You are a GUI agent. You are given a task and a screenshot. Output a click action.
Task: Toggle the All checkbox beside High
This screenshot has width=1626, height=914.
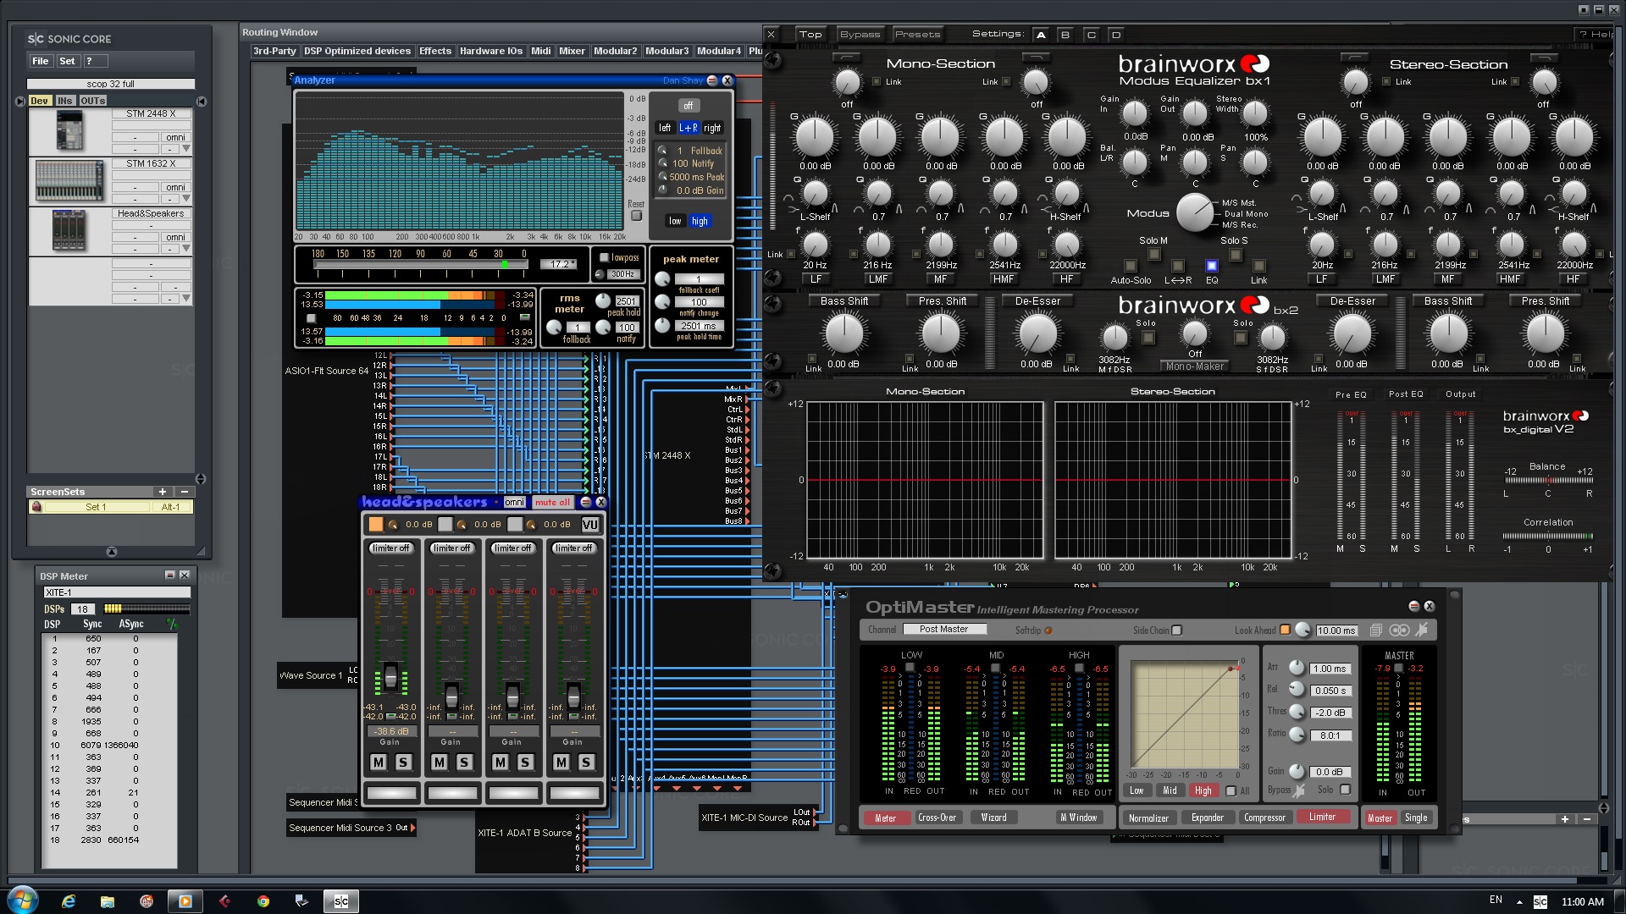tap(1231, 791)
